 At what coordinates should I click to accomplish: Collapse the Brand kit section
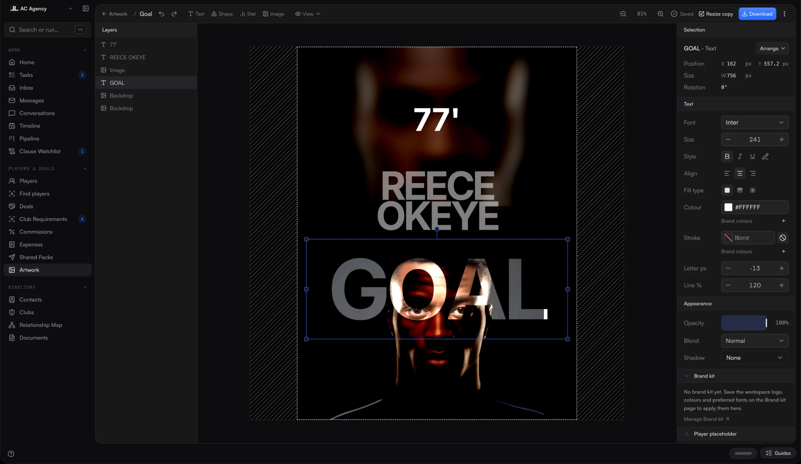736,376
